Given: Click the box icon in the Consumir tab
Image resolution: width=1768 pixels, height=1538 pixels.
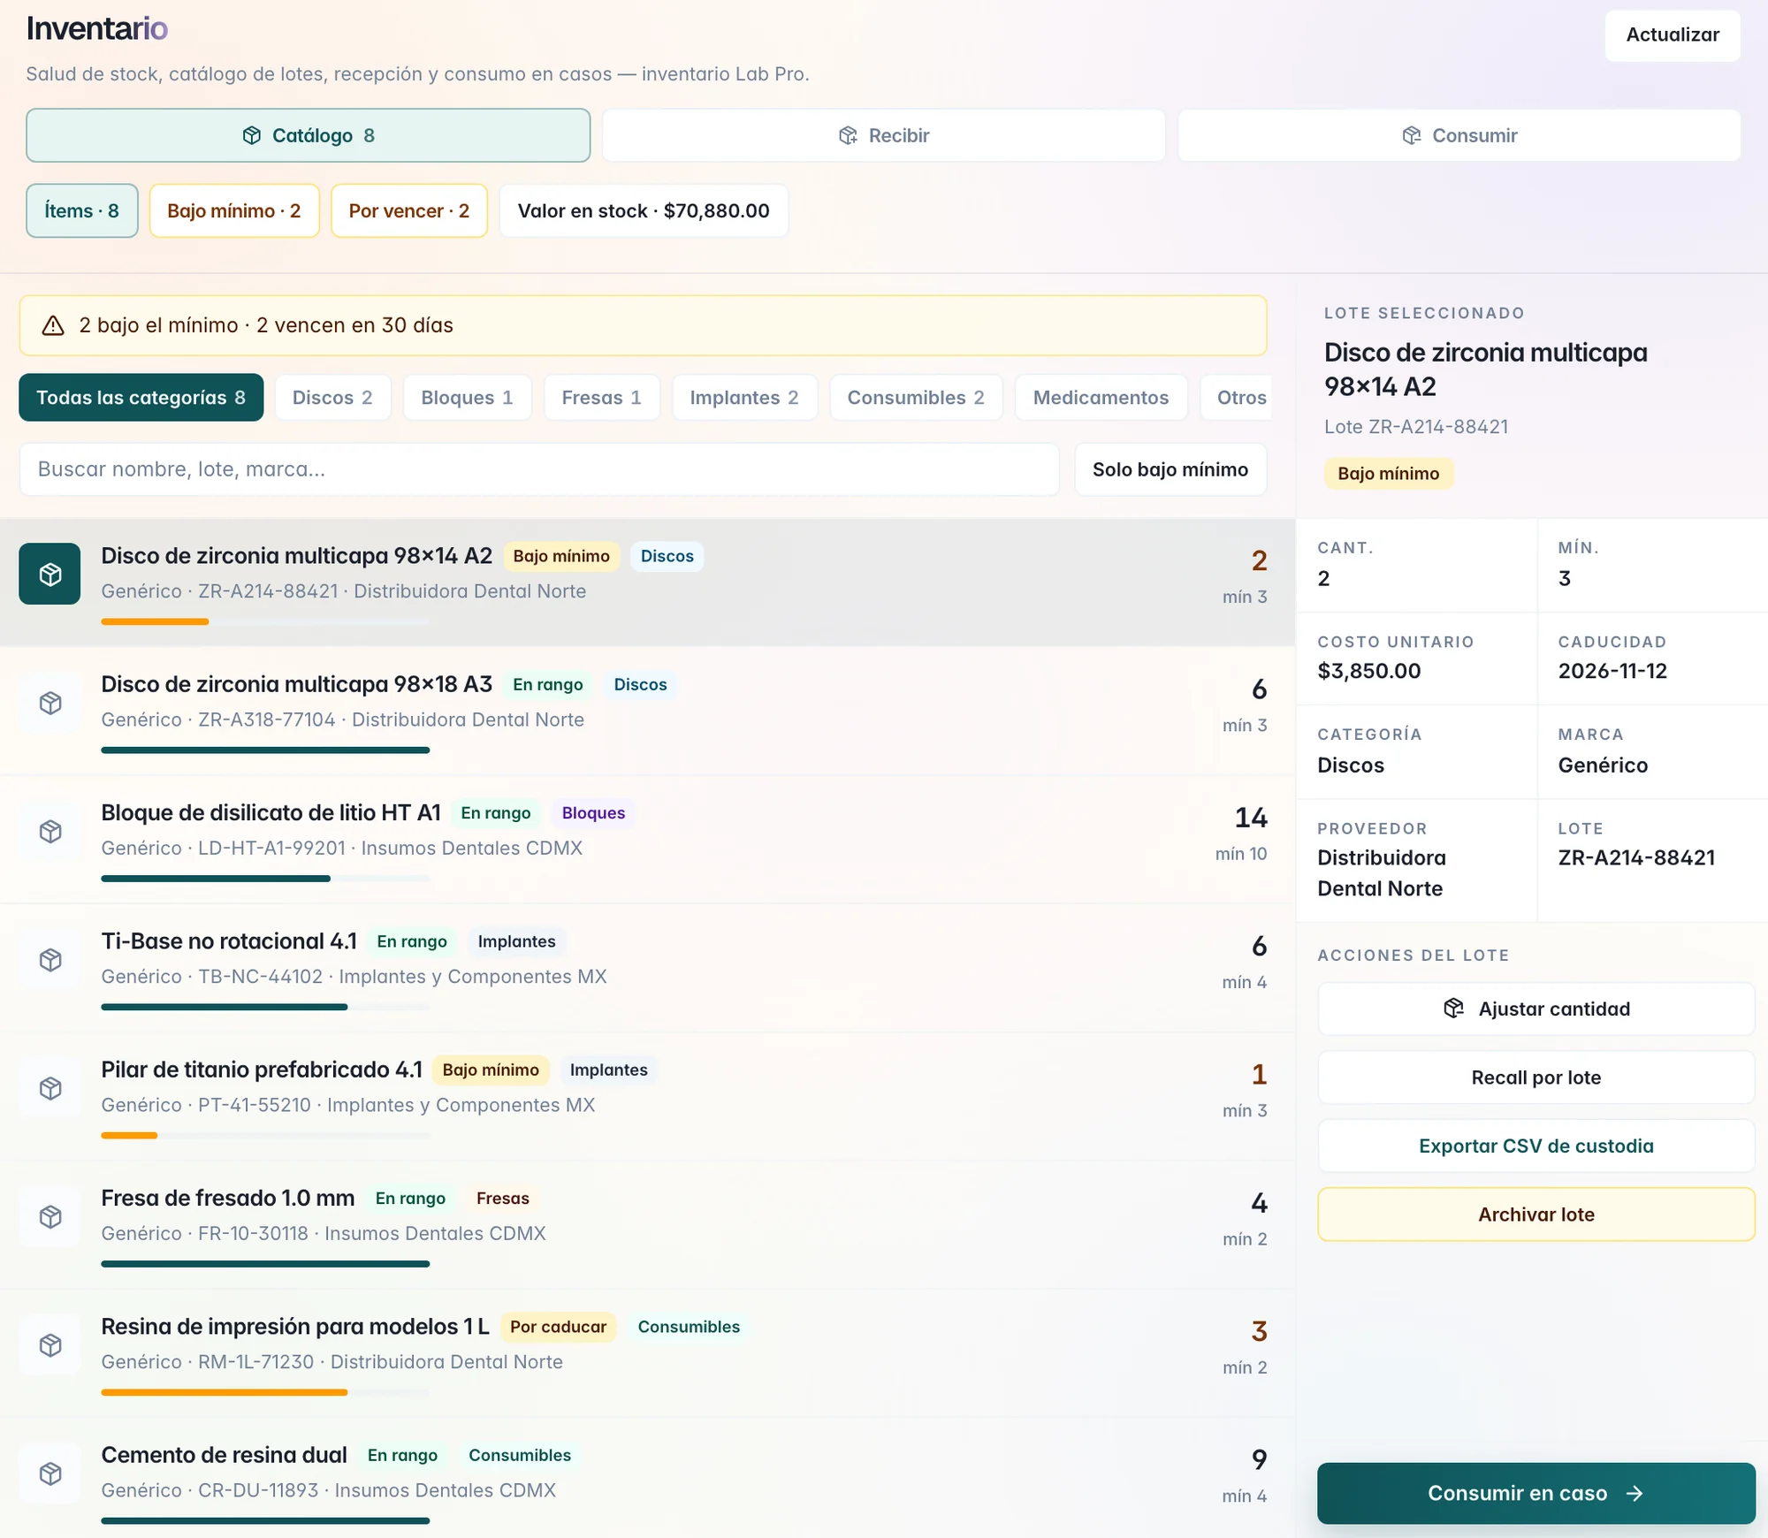Looking at the screenshot, I should 1412,135.
